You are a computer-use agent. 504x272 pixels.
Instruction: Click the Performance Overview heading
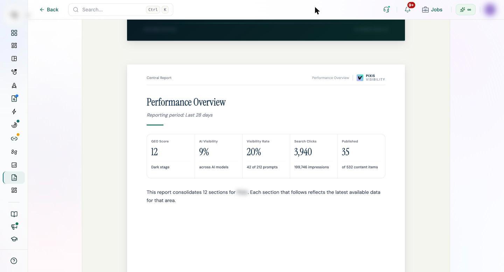click(186, 102)
